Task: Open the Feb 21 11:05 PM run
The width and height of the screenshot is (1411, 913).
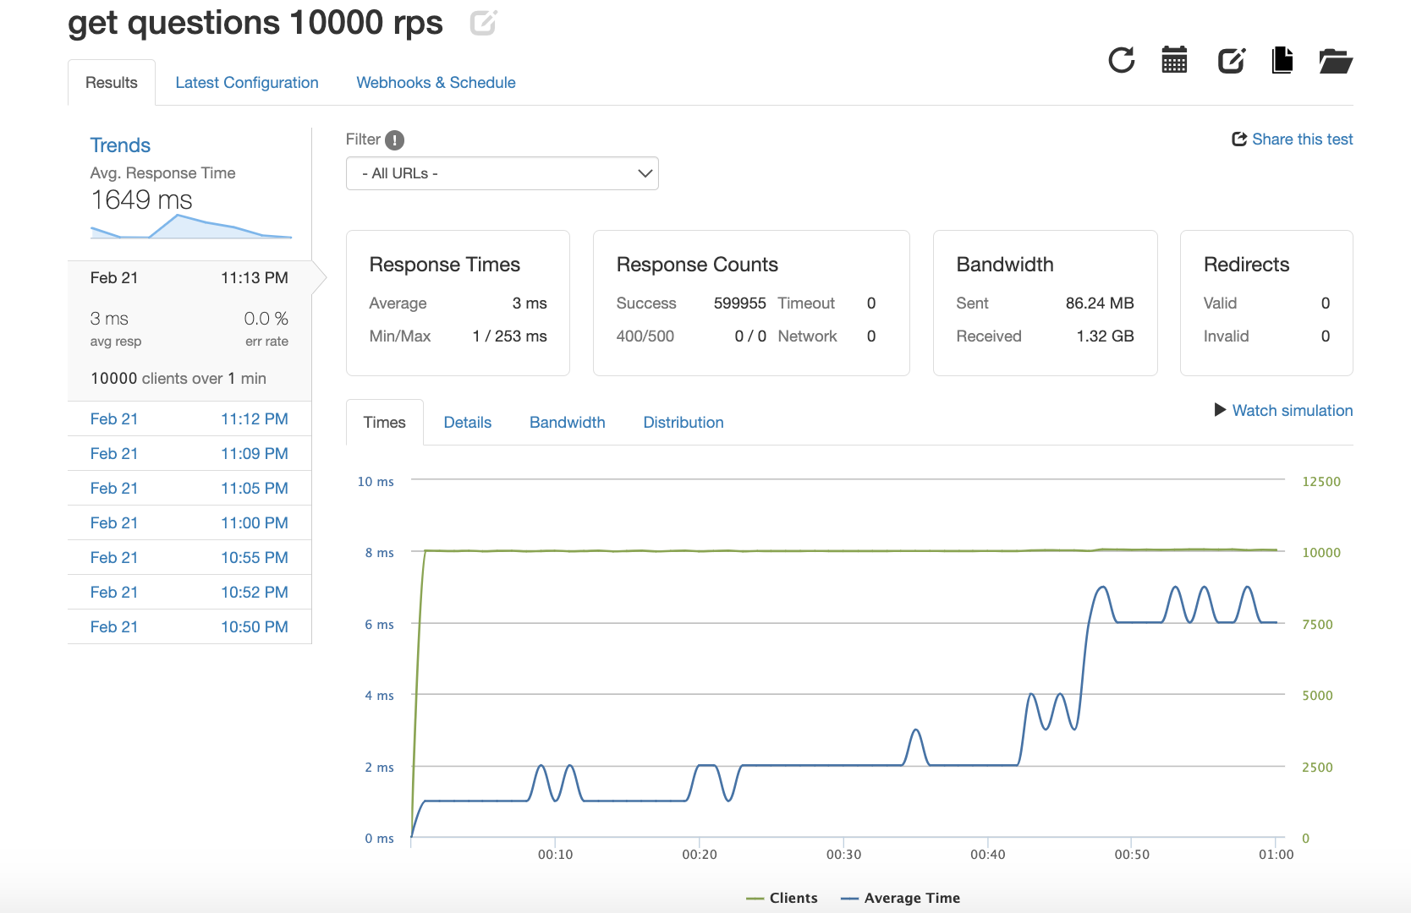Action: tap(189, 489)
